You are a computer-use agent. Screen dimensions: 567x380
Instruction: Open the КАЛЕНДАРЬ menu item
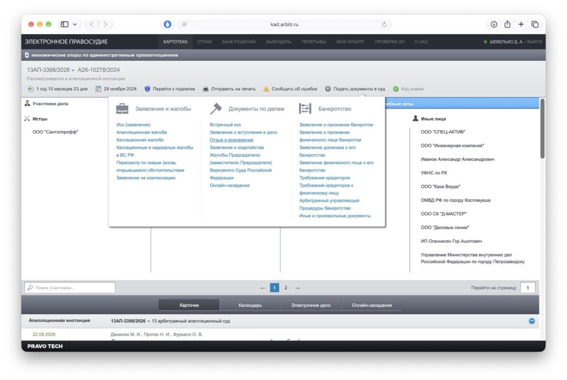279,42
